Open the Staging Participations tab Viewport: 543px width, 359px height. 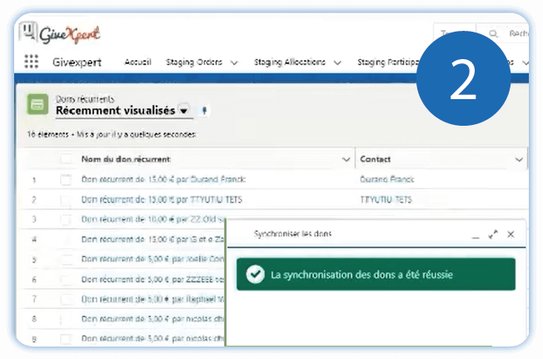tap(387, 62)
